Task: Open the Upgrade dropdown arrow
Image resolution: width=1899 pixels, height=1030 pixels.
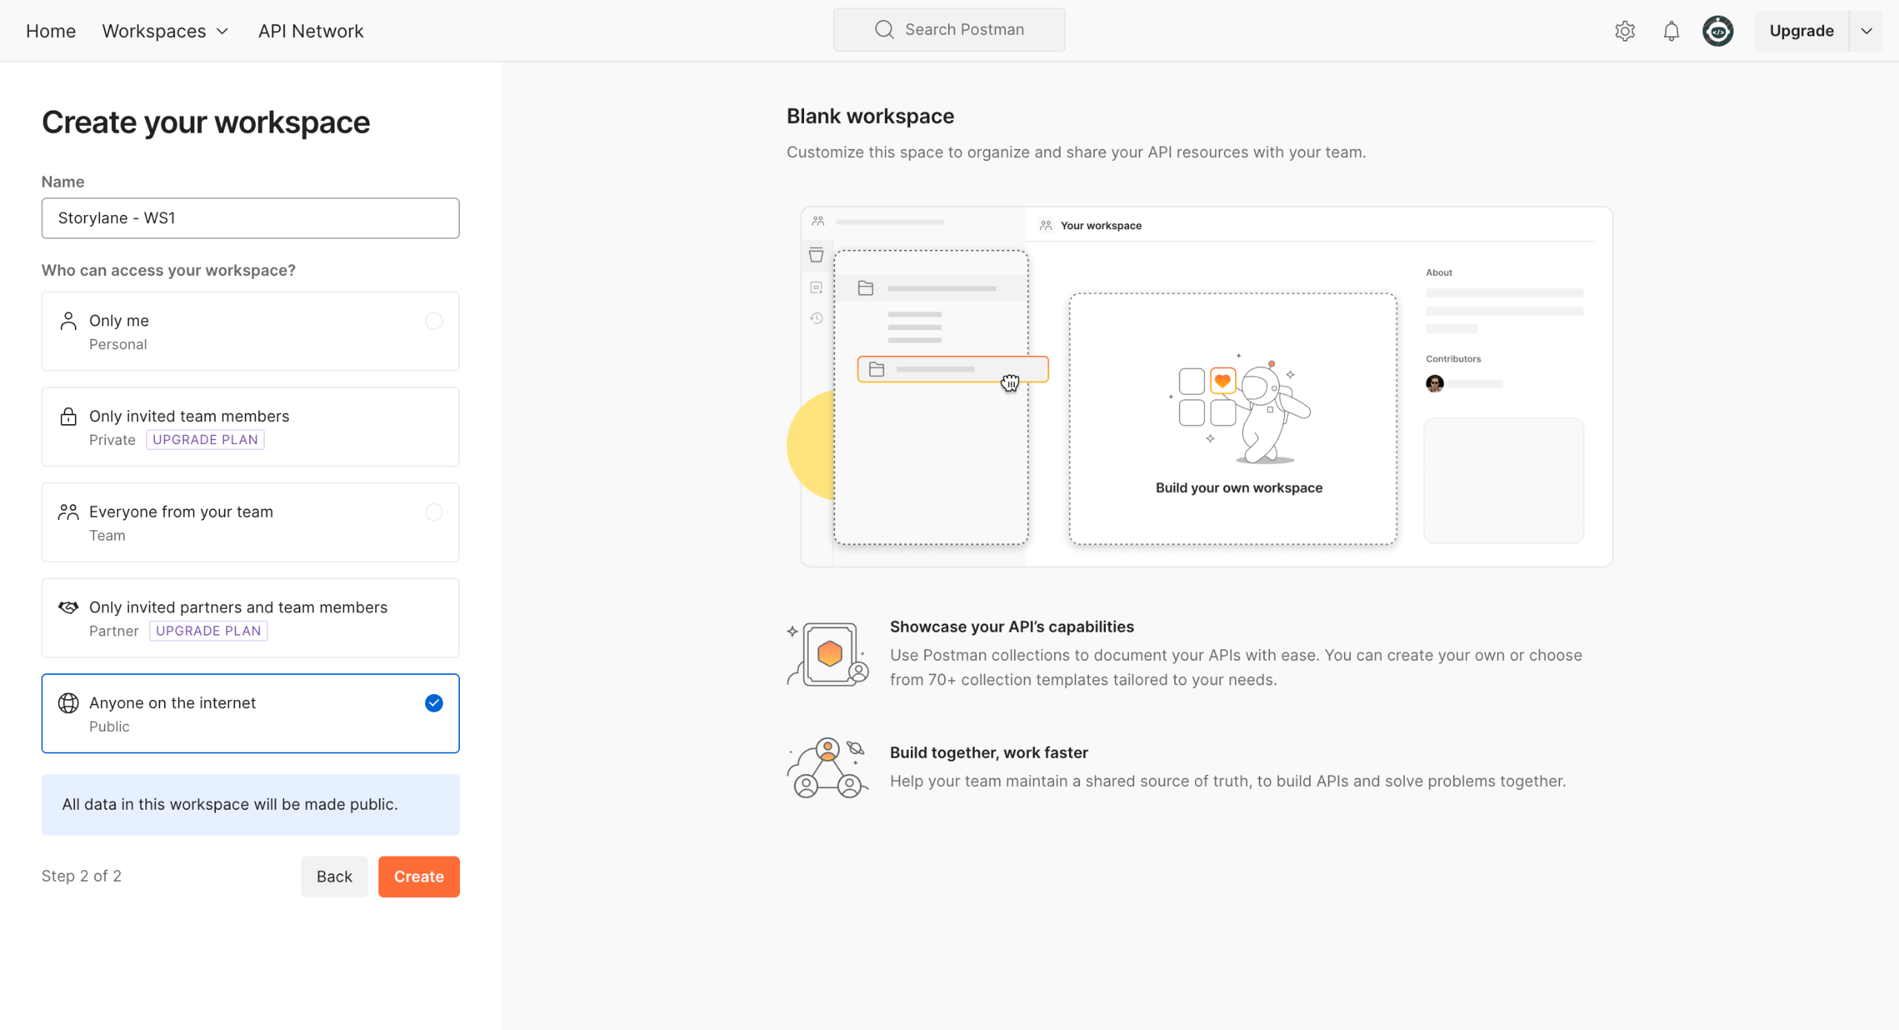Action: (x=1867, y=31)
